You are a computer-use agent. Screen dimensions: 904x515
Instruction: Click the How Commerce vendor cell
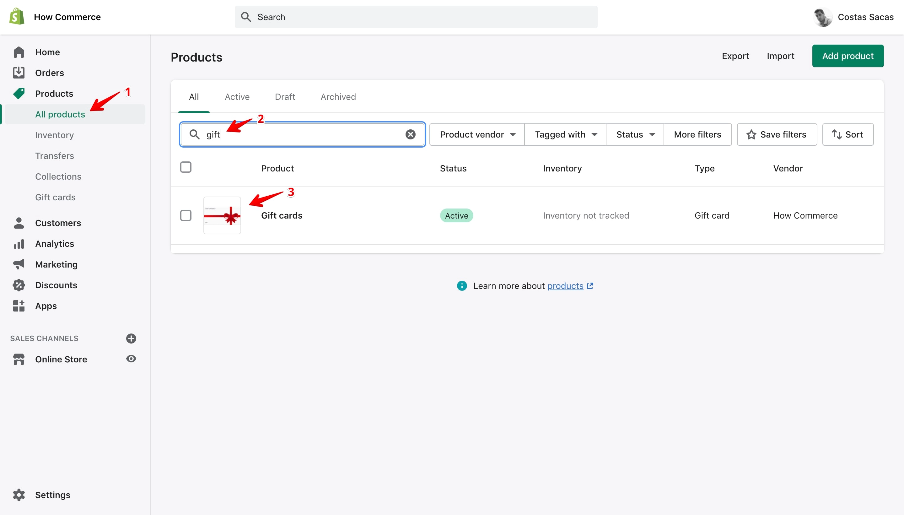click(x=805, y=215)
